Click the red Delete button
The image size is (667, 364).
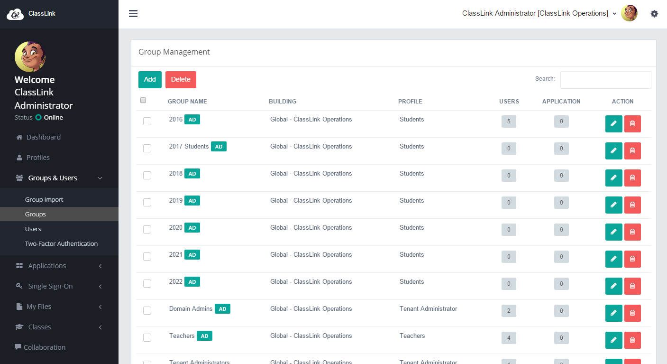[181, 80]
